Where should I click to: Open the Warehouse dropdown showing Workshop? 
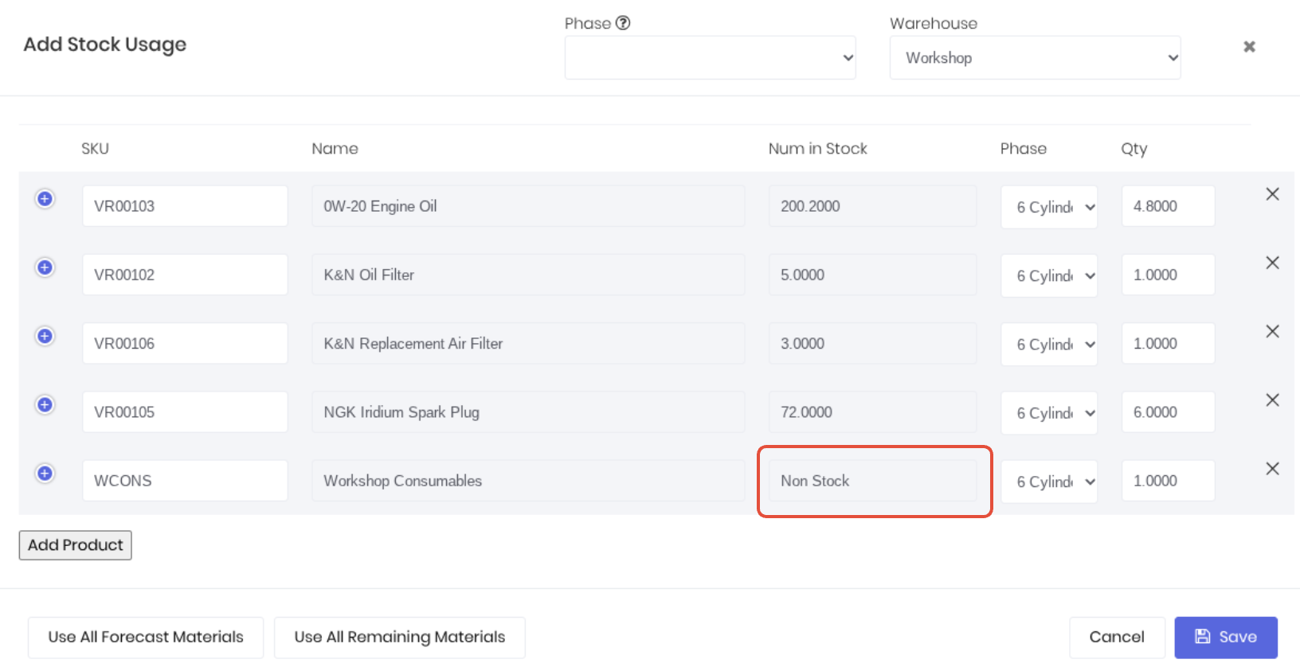[1036, 57]
